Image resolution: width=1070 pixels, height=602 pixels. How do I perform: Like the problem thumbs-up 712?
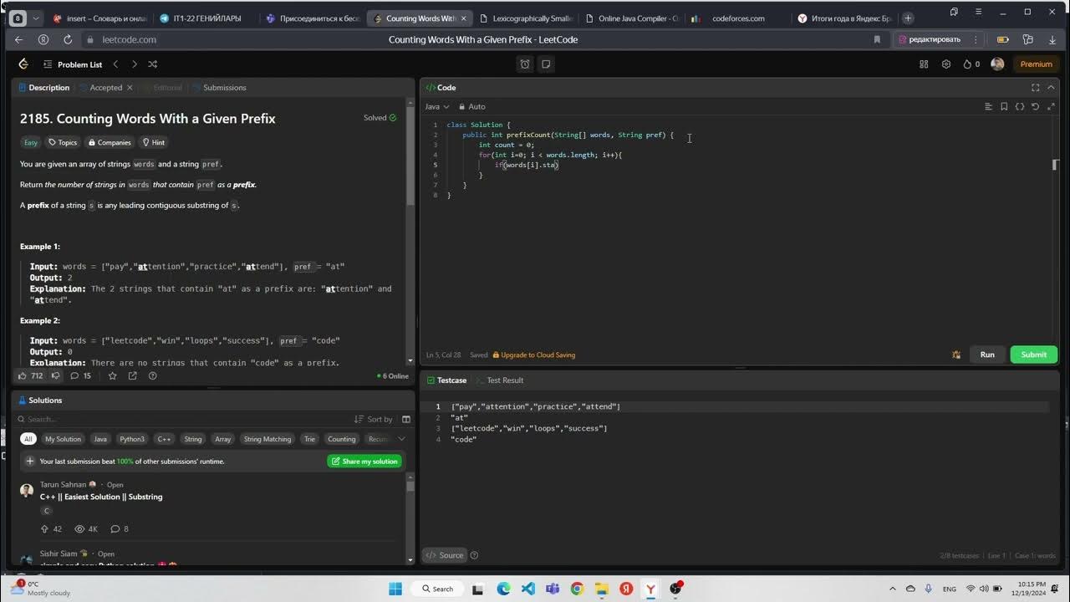[x=30, y=376]
